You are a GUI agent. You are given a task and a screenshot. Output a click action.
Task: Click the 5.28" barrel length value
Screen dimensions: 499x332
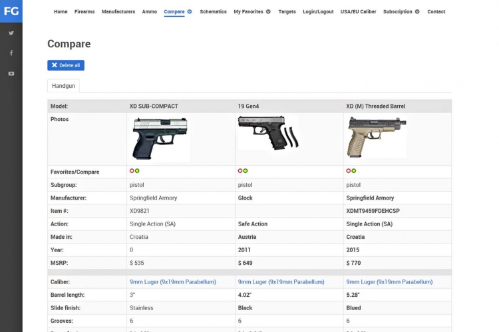tap(353, 295)
